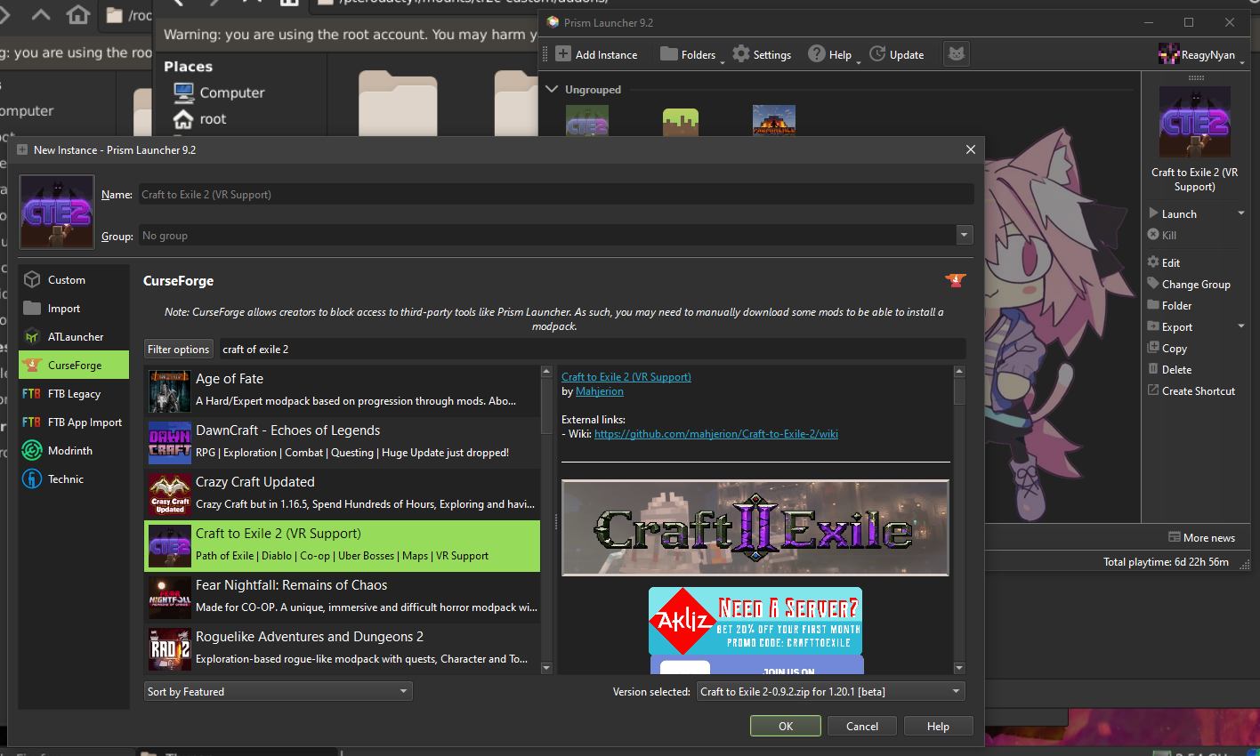Open Export dropdown arrow in side panel
Viewport: 1260px width, 756px height.
pos(1241,326)
